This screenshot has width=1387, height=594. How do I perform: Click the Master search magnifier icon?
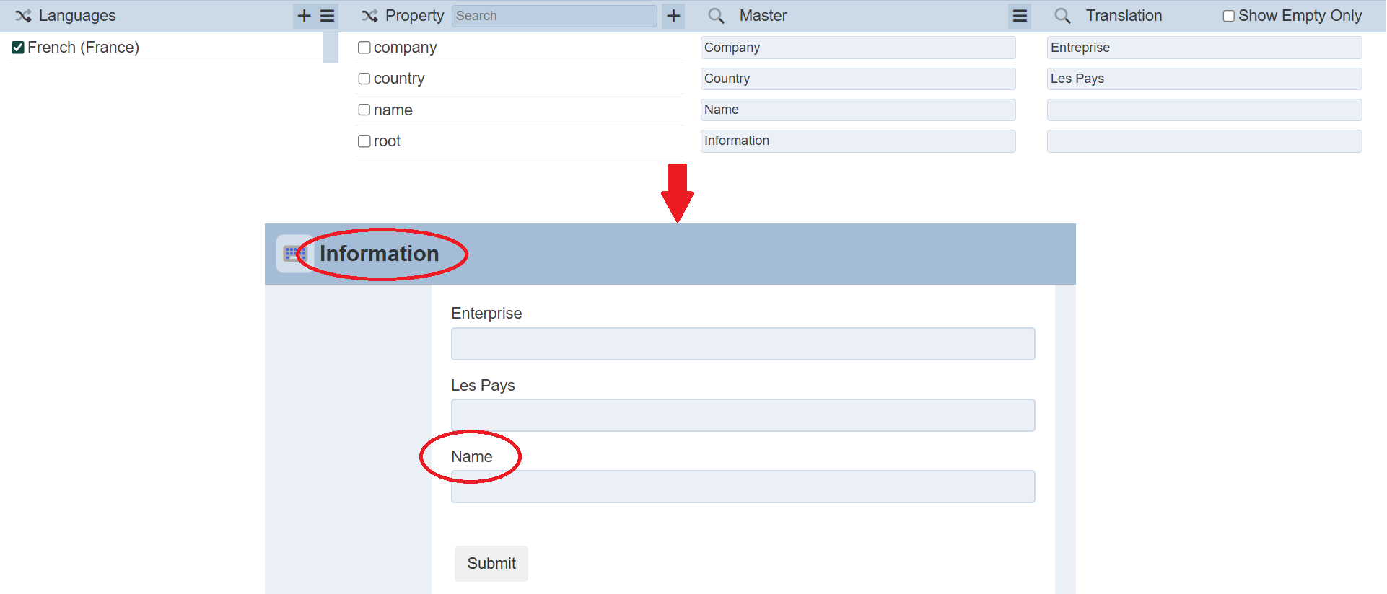716,16
